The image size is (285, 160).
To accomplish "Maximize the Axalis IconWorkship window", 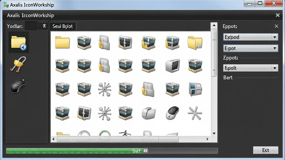I will (260, 3).
